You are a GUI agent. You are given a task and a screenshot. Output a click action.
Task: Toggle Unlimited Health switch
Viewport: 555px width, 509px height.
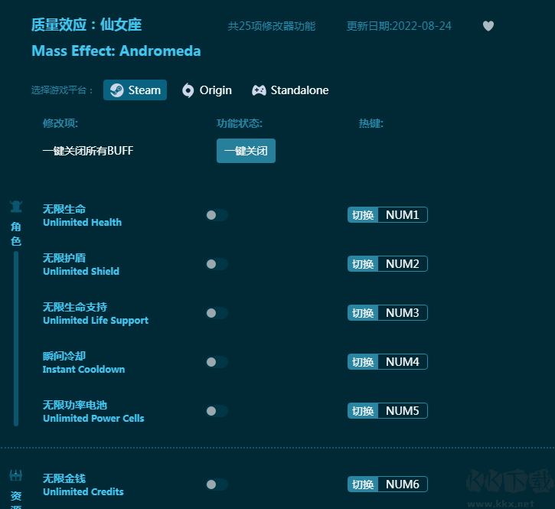[x=217, y=215]
